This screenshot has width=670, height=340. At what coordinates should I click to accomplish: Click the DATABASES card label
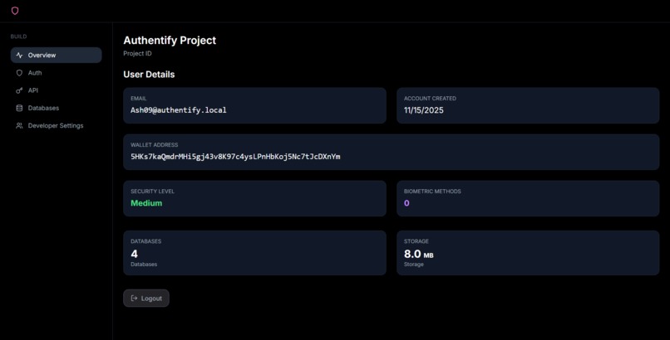pyautogui.click(x=145, y=241)
